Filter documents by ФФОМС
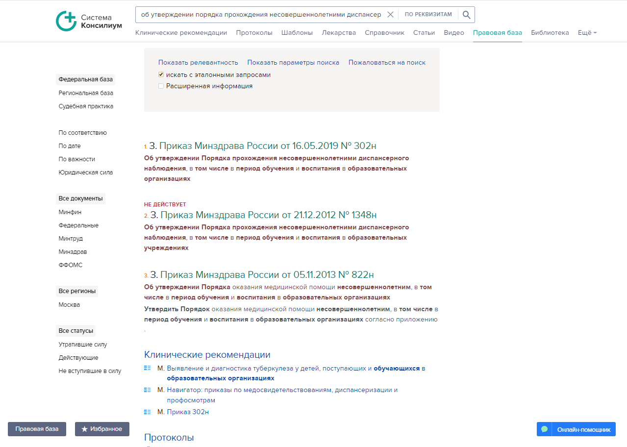627x447 pixels. [x=71, y=265]
